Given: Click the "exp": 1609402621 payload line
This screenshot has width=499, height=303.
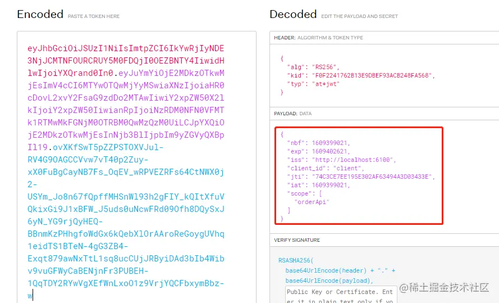Looking at the screenshot, I should click(318, 151).
